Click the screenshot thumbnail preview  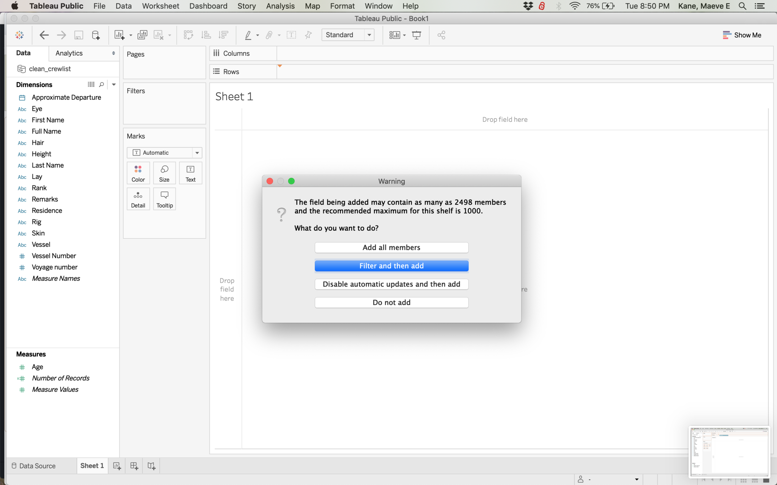729,452
